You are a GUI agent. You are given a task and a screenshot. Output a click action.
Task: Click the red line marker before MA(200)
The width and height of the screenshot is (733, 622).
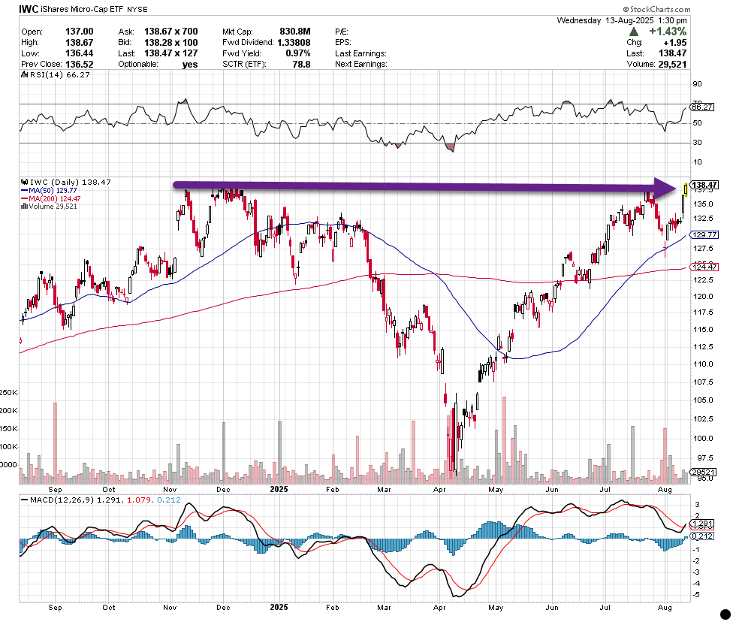pyautogui.click(x=24, y=199)
